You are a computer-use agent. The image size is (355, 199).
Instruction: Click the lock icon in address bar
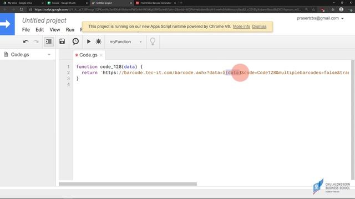[x=31, y=9]
